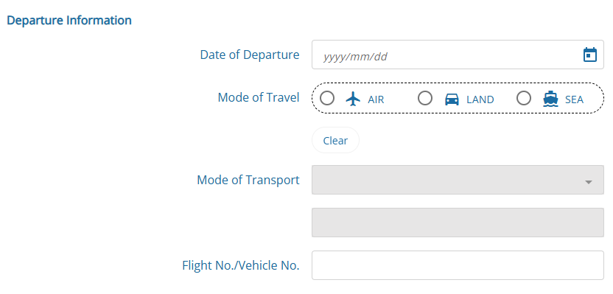This screenshot has width=613, height=294.
Task: Select the SEA radio button
Action: pyautogui.click(x=524, y=98)
